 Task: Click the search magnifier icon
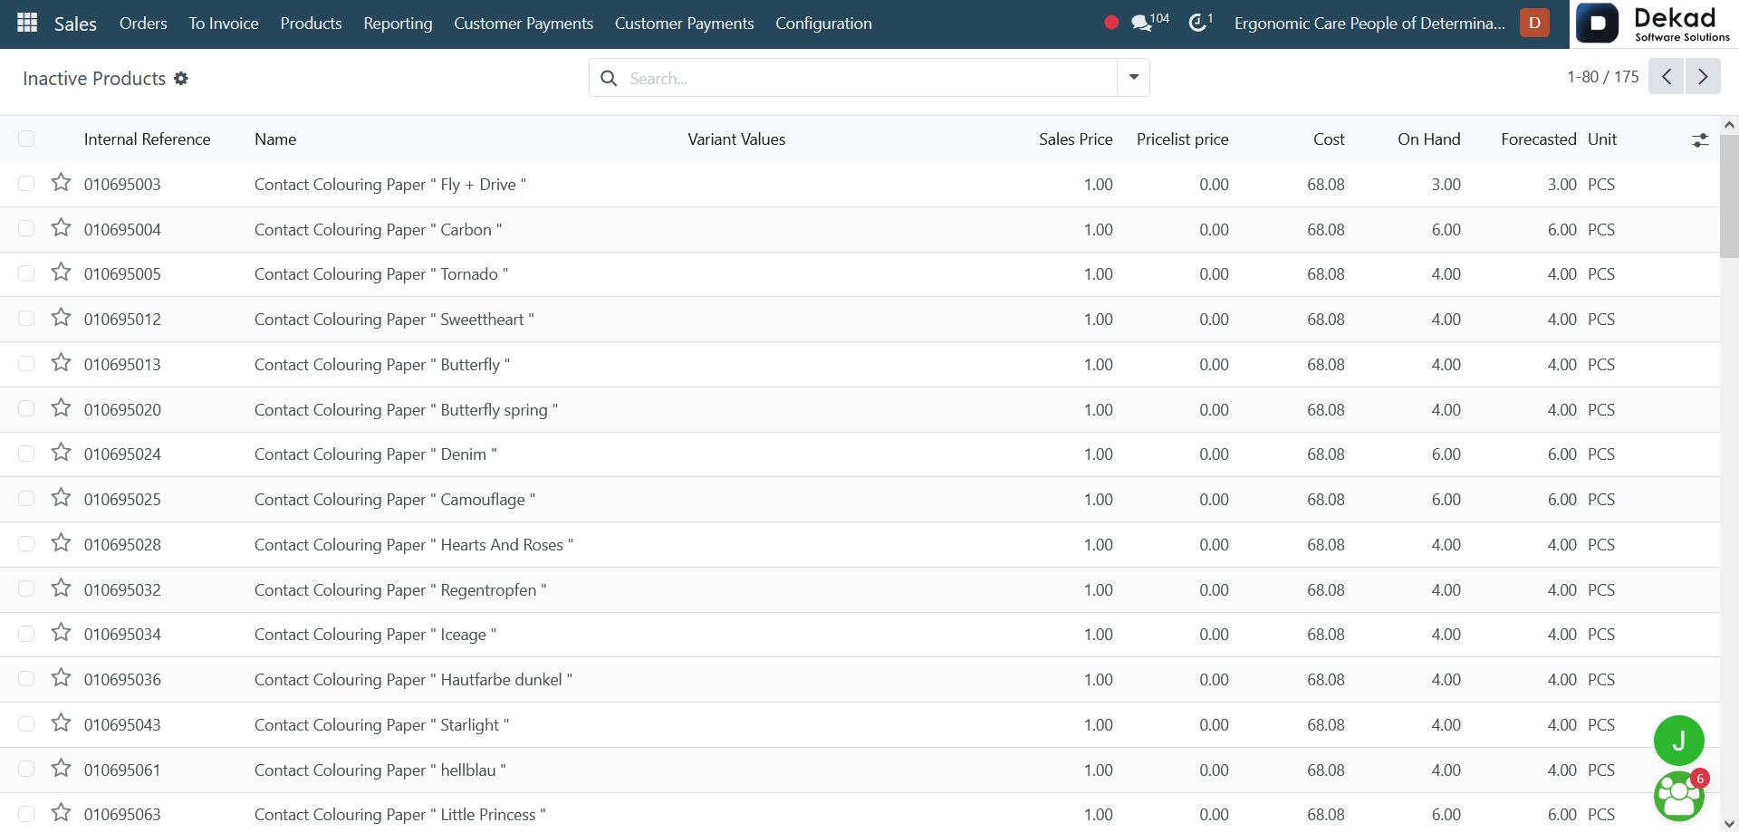(610, 79)
